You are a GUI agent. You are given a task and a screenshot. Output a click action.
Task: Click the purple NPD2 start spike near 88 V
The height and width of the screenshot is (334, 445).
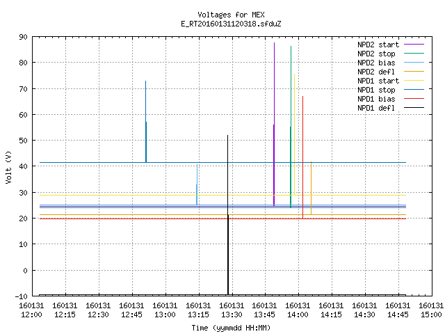[274, 125]
